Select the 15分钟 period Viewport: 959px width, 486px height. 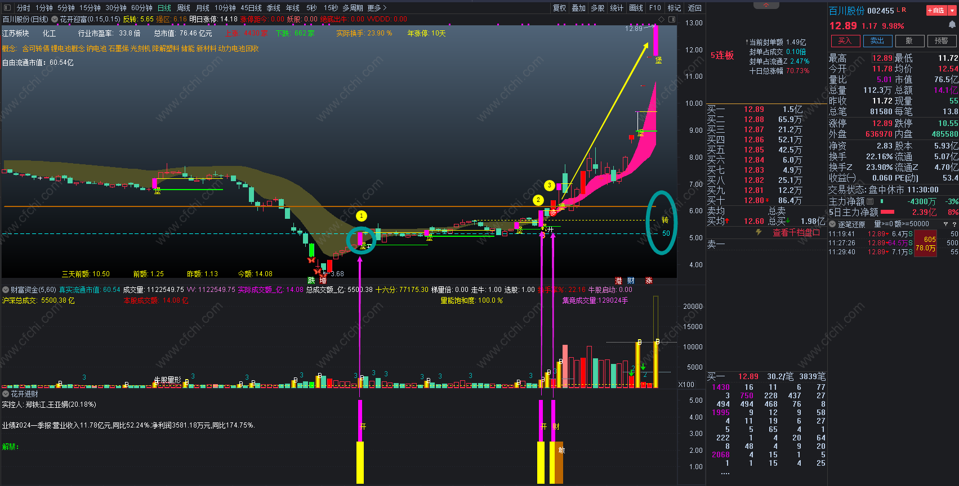click(90, 8)
